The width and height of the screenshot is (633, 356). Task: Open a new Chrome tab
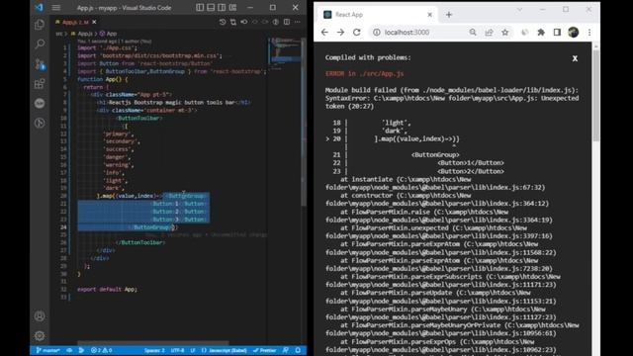coord(449,15)
